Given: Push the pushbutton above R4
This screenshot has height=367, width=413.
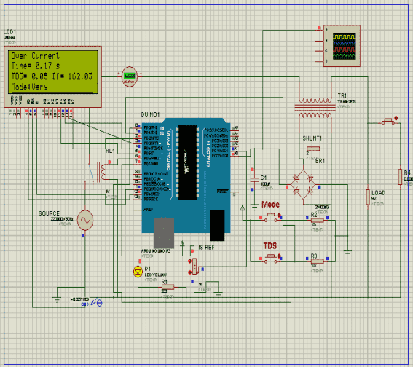Looking at the screenshot, I should point(388,122).
